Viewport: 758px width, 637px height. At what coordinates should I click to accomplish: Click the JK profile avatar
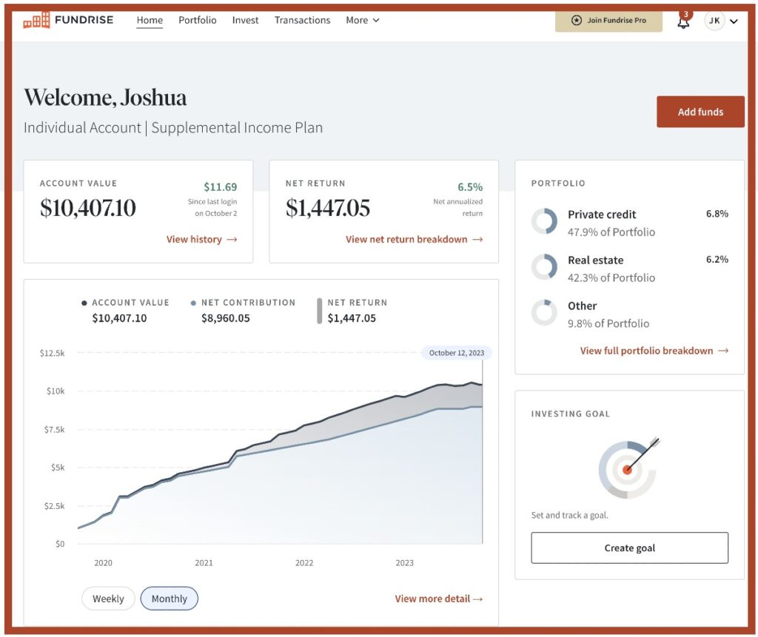[x=714, y=21]
